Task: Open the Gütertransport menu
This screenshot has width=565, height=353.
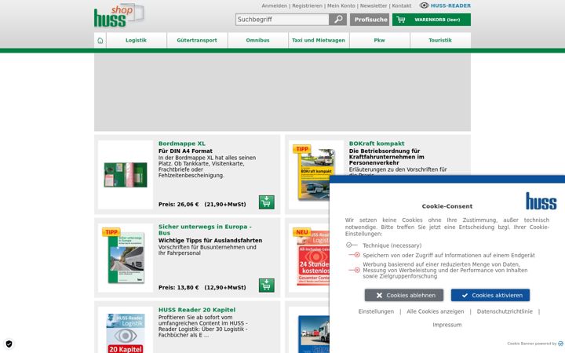Action: (x=197, y=40)
